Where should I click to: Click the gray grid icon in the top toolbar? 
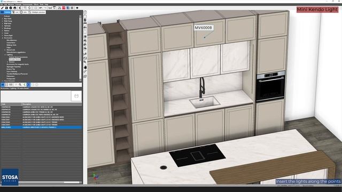pos(72,8)
